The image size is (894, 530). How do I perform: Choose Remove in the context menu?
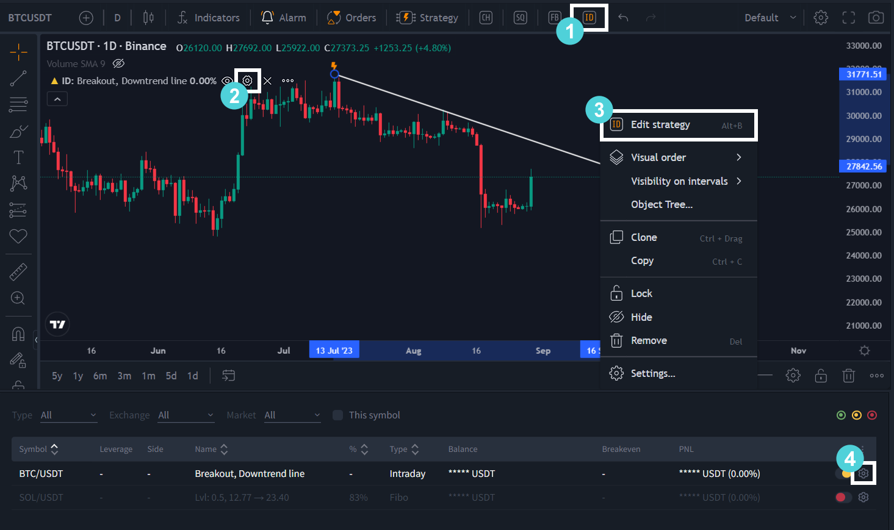click(679, 340)
